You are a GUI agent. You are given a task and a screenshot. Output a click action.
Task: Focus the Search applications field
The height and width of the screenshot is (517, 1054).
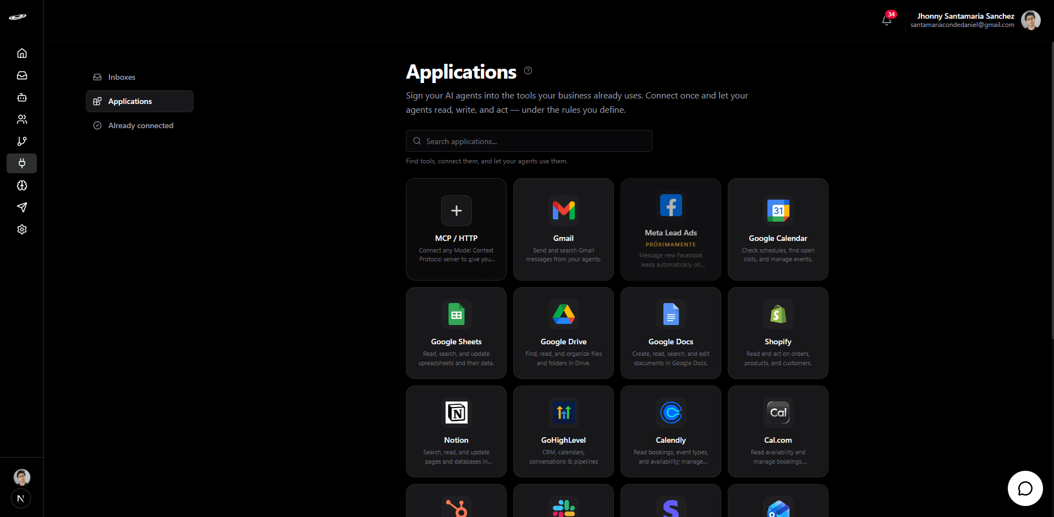(529, 141)
